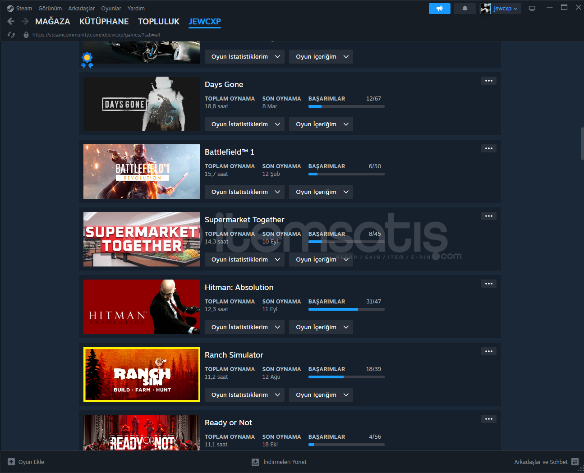This screenshot has height=473, width=584.
Task: Click the lock icon beside the URL
Action: [26, 35]
